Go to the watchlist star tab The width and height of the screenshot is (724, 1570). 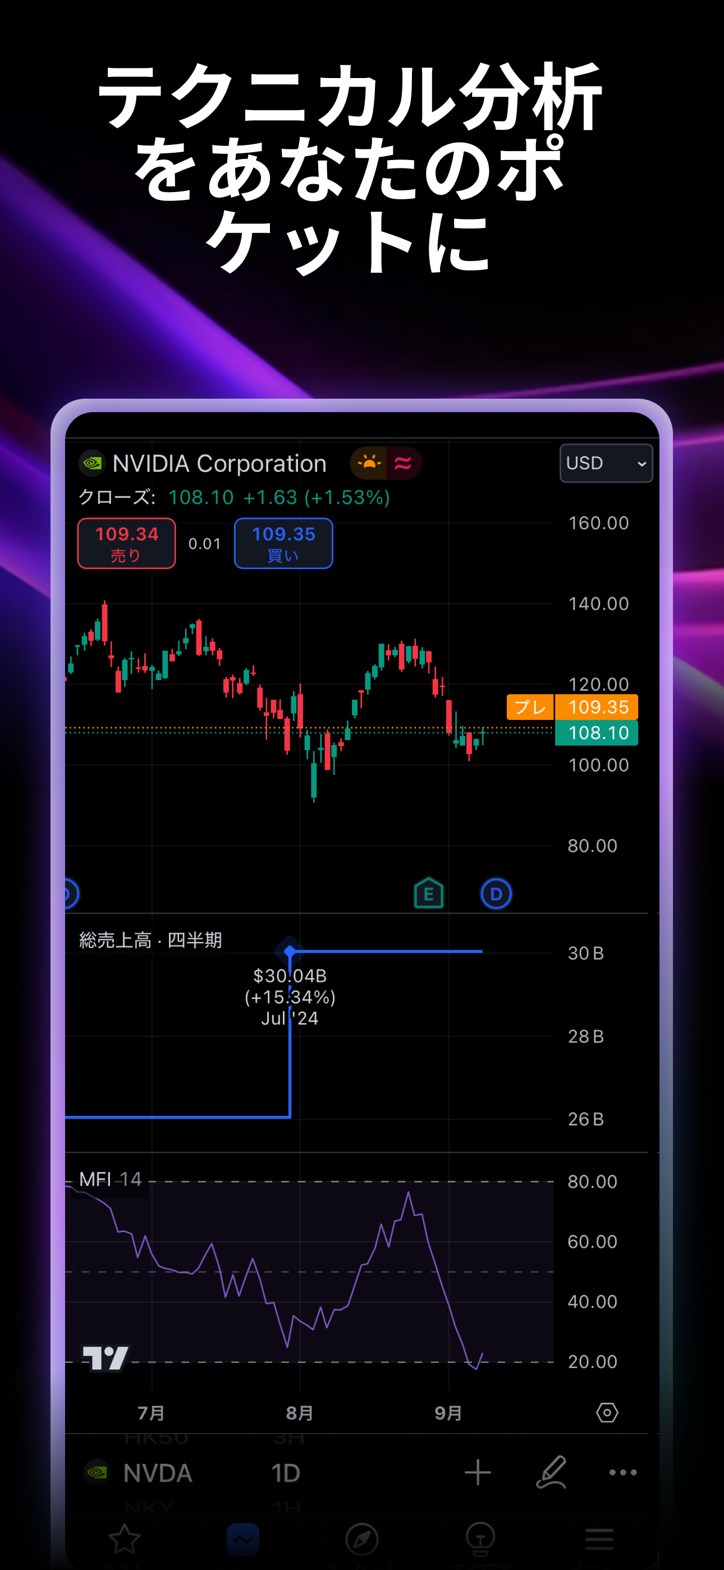coord(125,1539)
